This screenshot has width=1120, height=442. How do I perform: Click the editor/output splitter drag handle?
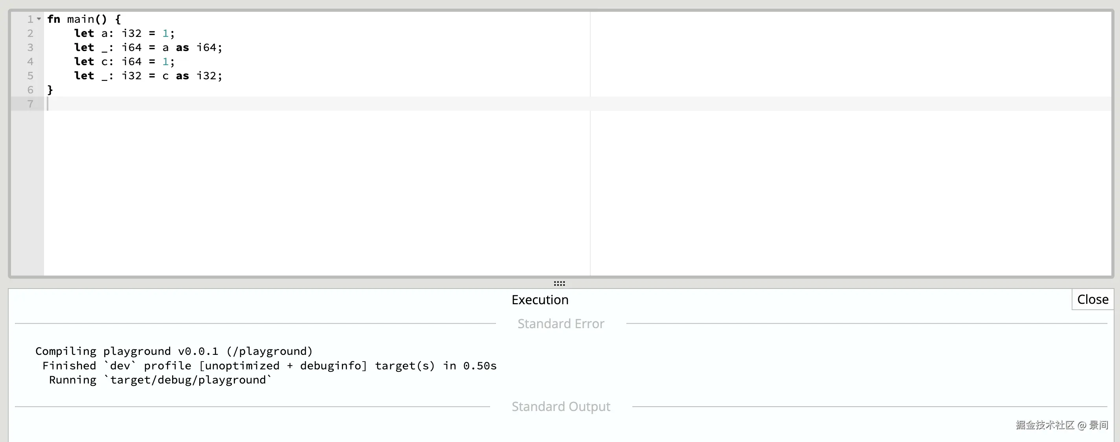[559, 283]
